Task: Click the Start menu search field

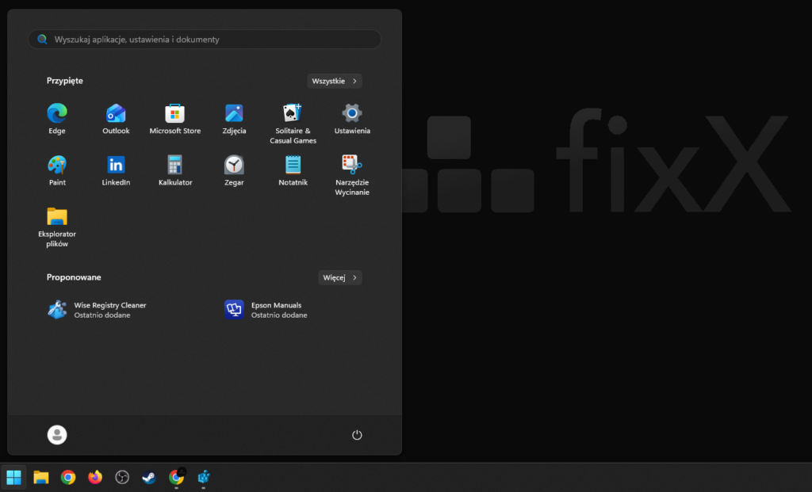Action: (205, 40)
